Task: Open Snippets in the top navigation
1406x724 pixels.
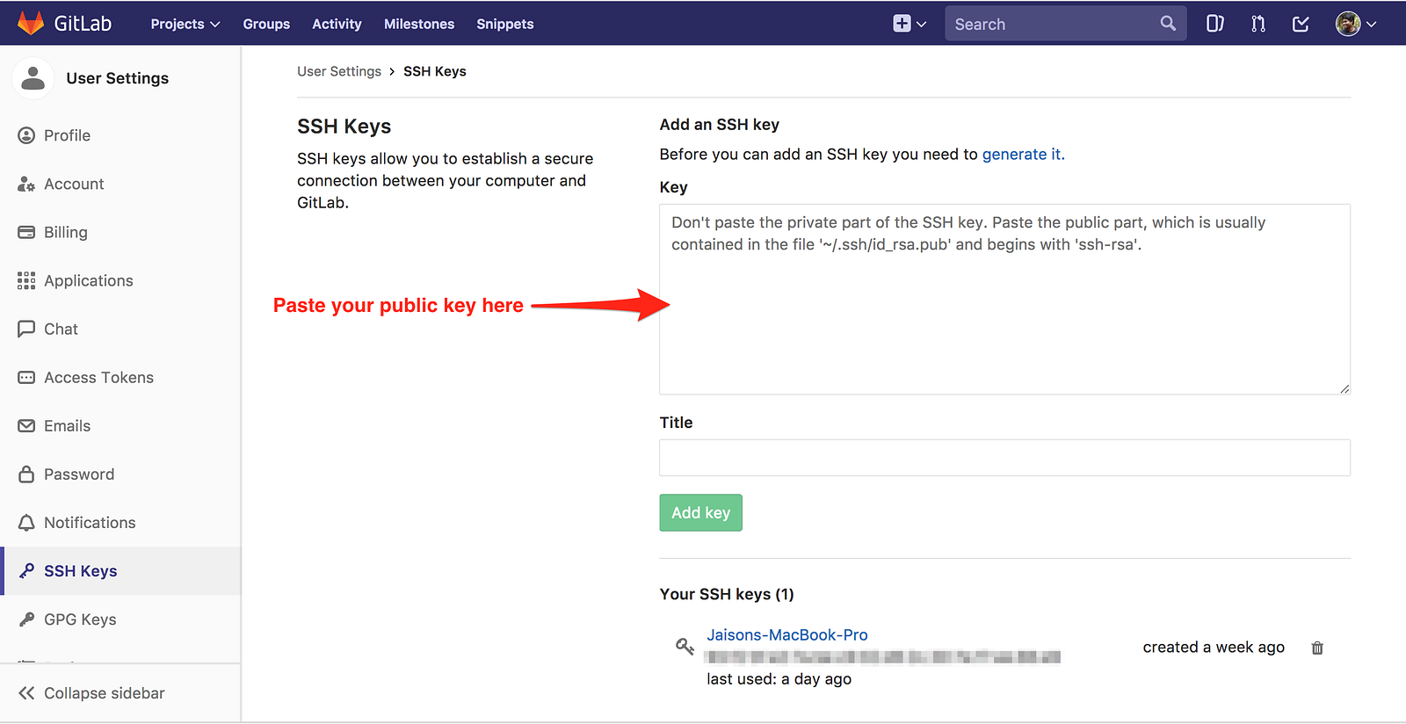Action: pyautogui.click(x=505, y=24)
